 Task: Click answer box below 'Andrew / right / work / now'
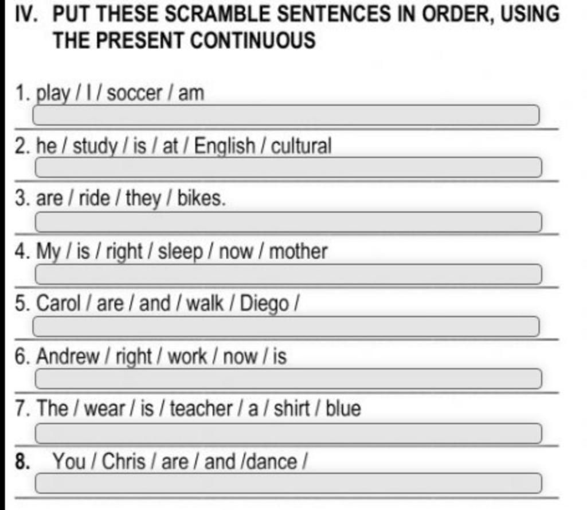tap(288, 379)
